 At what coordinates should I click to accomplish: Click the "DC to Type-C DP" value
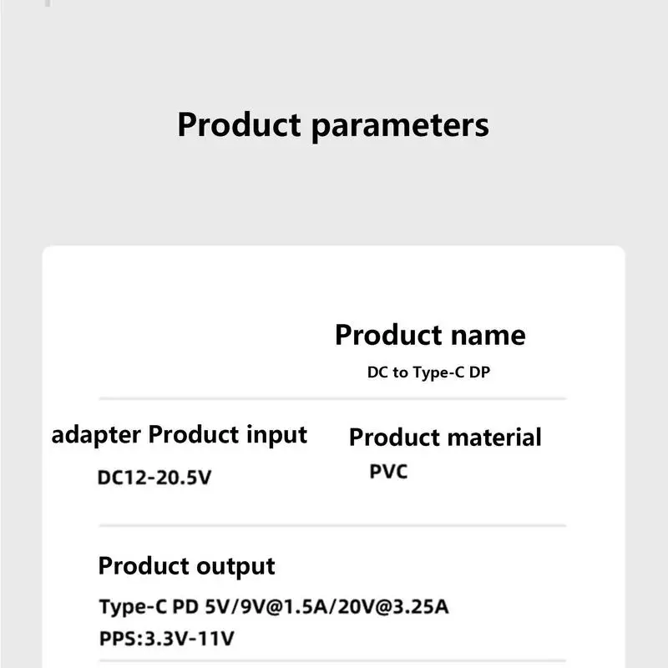coord(428,372)
